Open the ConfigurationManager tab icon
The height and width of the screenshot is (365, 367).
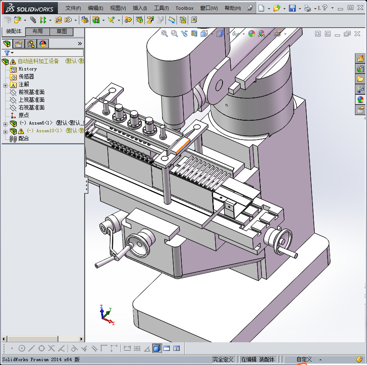(x=31, y=44)
